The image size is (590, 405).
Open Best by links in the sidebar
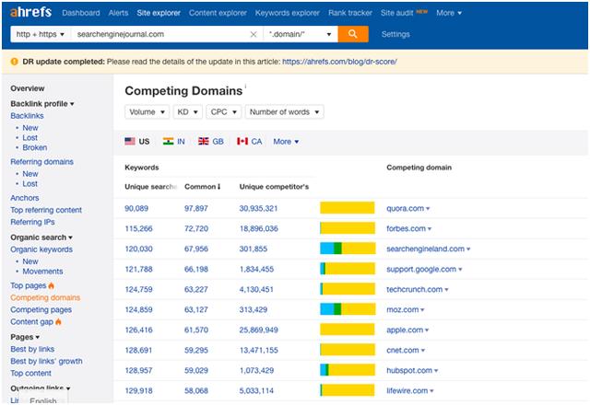click(32, 349)
